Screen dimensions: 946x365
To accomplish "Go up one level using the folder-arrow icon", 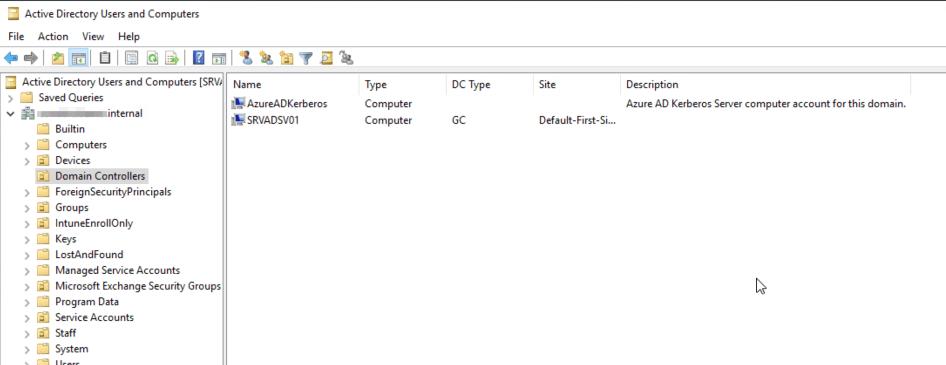I will (58, 58).
